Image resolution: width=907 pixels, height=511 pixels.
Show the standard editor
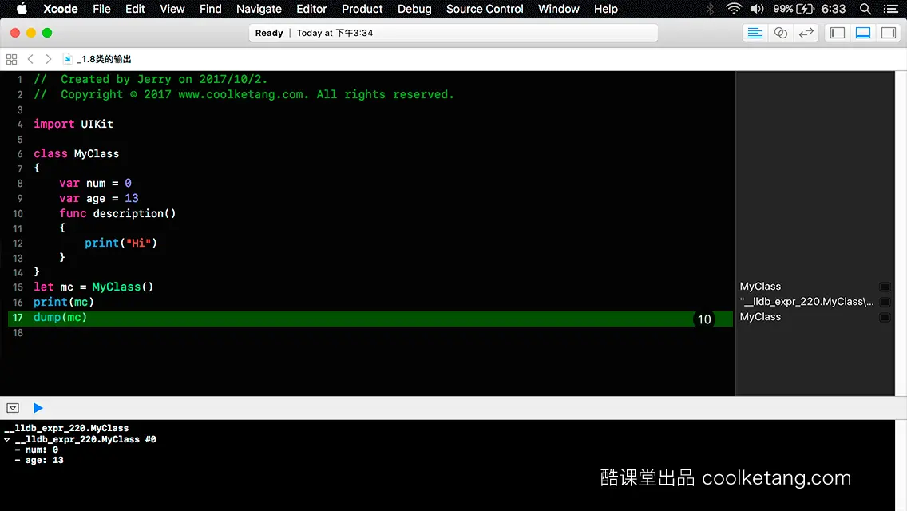click(x=755, y=33)
